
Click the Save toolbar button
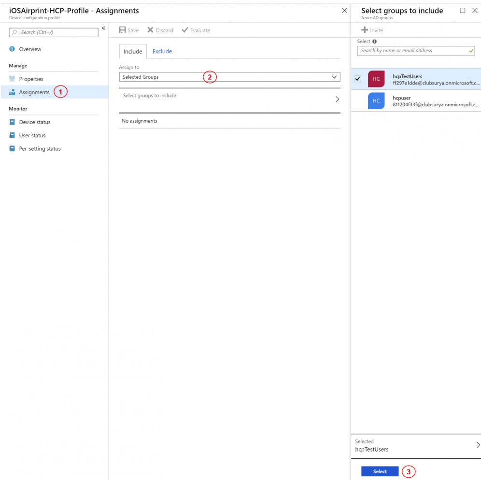point(129,30)
